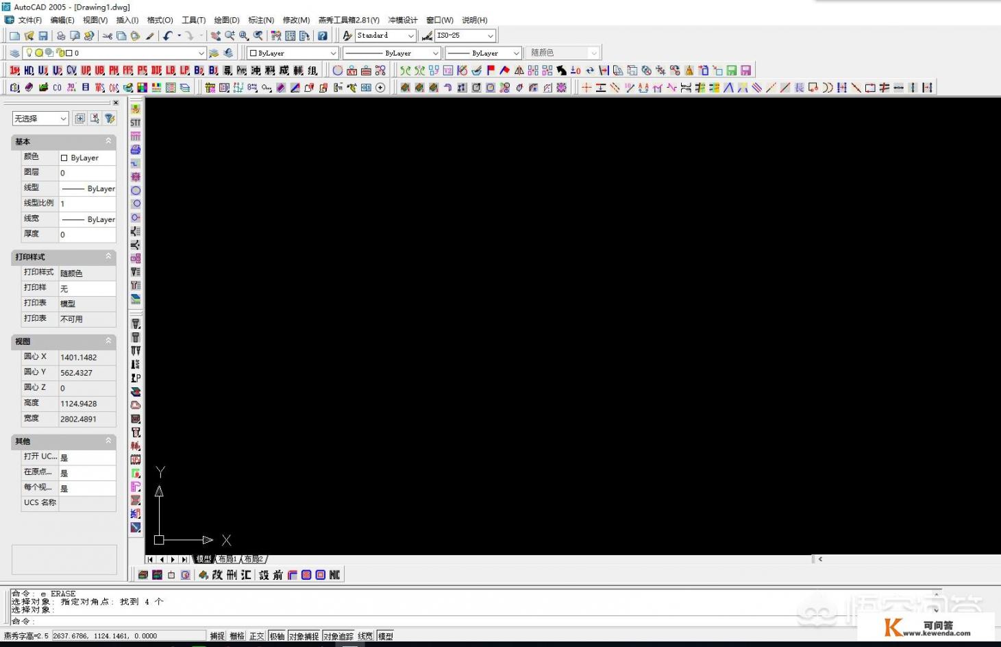This screenshot has width=1001, height=647.
Task: Collapse the 视图 properties section
Action: (x=108, y=341)
